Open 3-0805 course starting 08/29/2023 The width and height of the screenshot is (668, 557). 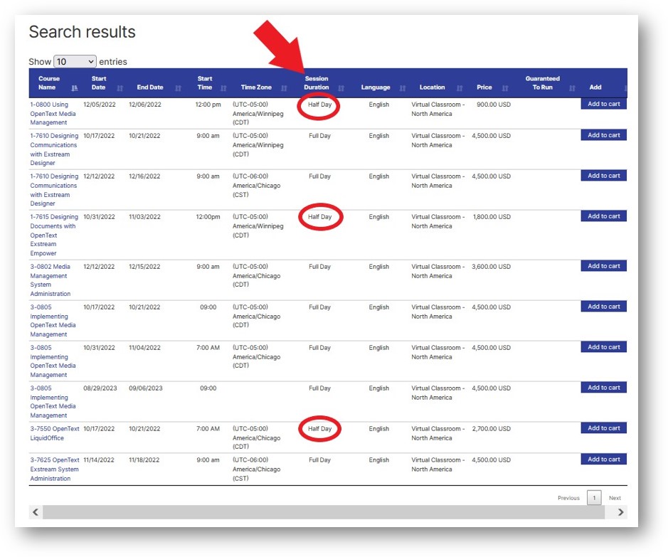(x=53, y=402)
